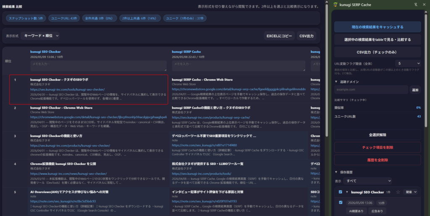Image resolution: width=430 pixels, height=216 pixels.
Task: Click チェック項目を削除 button
Action: (378, 148)
